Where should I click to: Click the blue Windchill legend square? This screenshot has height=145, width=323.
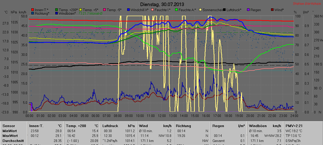click(128, 10)
